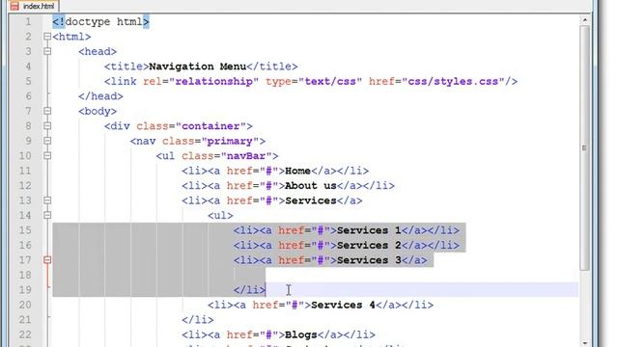Click the 'primary' class value
This screenshot has width=618, height=347.
230,142
